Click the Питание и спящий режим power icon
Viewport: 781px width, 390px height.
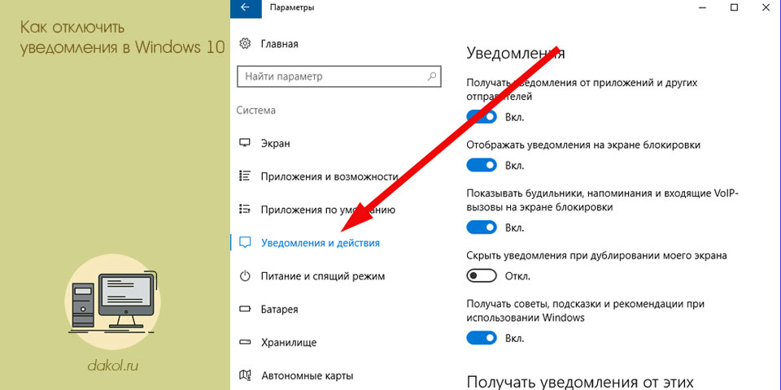tap(245, 276)
